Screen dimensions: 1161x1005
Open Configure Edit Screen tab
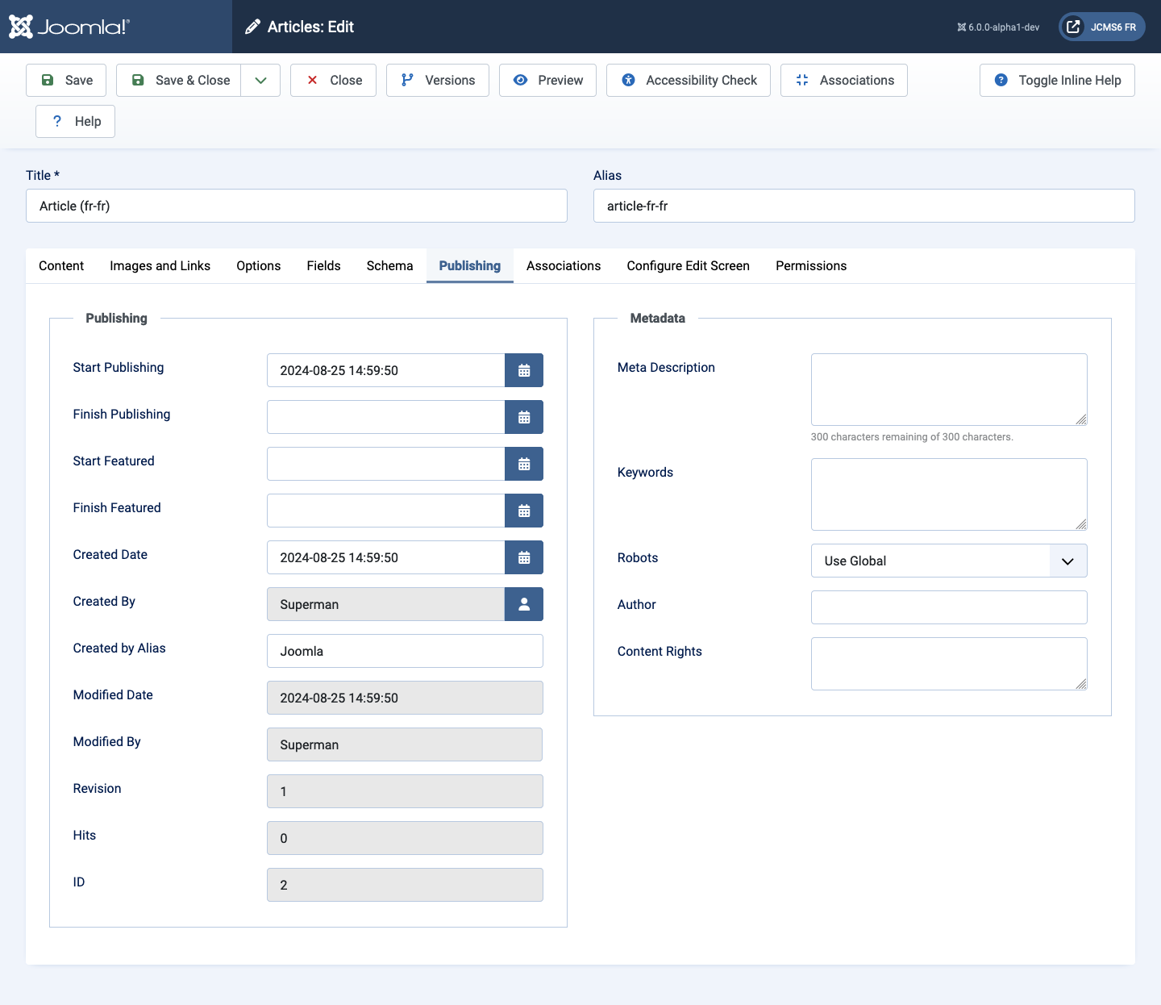point(689,265)
